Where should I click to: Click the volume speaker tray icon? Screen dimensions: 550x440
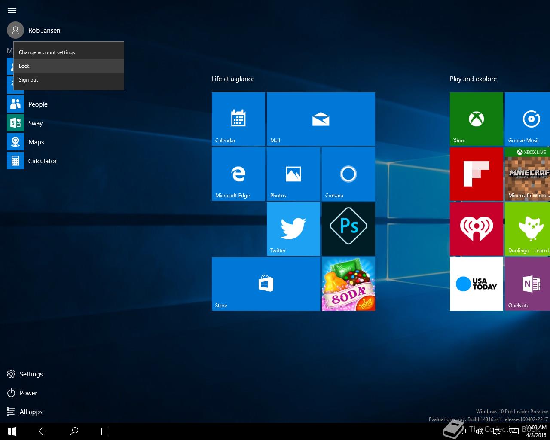[x=479, y=431]
